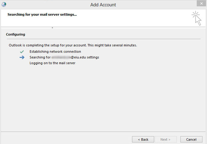The image size is (207, 144).
Task: Click the 'Logging on to the mail server' step
Action: [x=52, y=63]
